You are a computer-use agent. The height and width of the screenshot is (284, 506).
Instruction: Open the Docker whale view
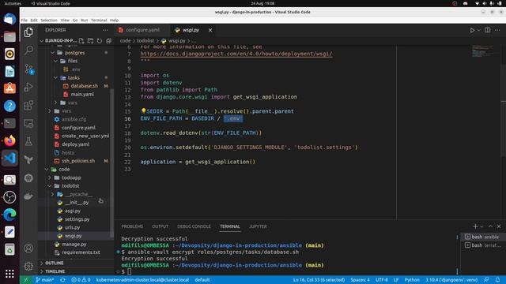click(x=28, y=196)
